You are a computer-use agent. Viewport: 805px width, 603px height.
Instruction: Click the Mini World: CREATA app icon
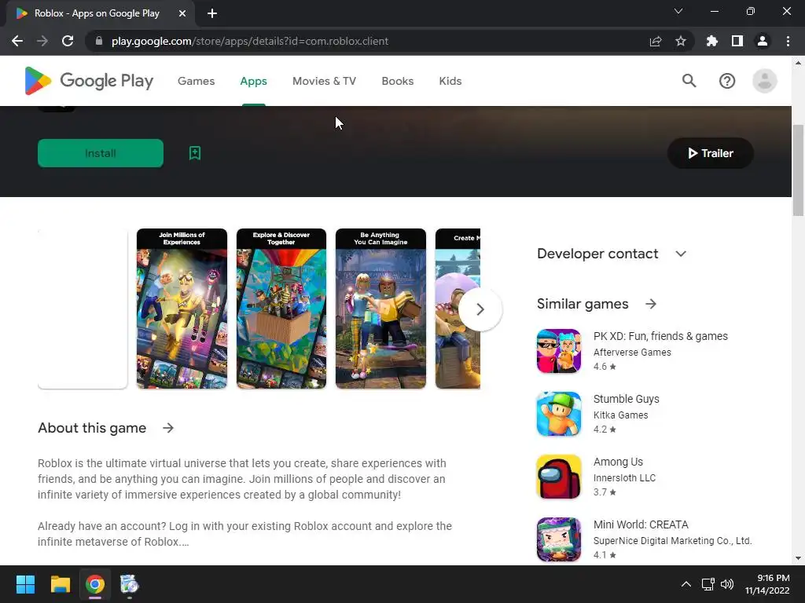point(559,539)
